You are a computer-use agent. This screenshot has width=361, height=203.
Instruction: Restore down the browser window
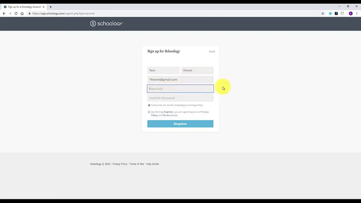[348, 6]
